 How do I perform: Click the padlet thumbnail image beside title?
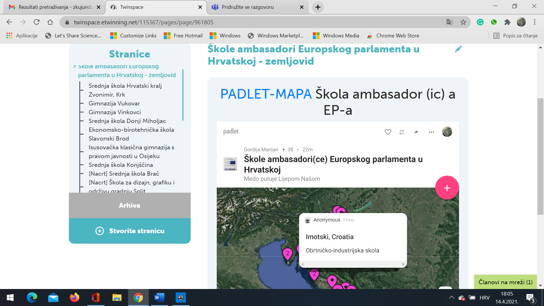(x=230, y=164)
